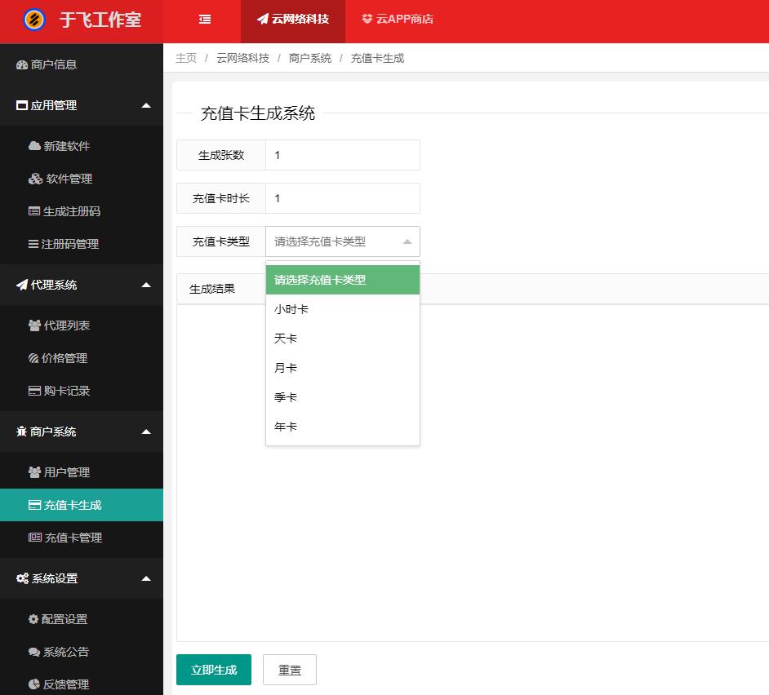Click the cloud icon for 新建软件

[34, 146]
